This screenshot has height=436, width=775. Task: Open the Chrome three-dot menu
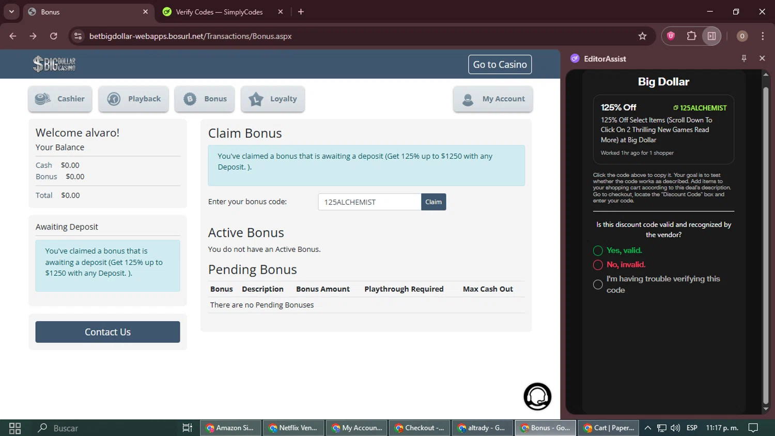(x=763, y=36)
